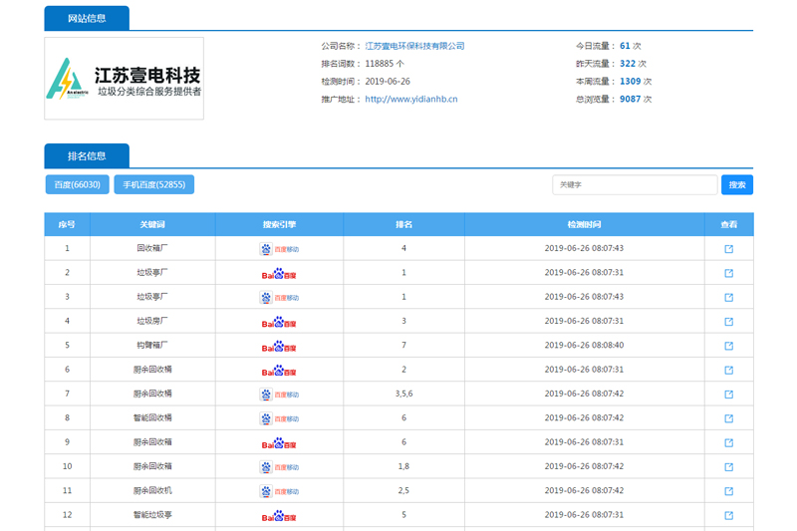Image resolution: width=797 pixels, height=531 pixels.
Task: Click the keyword 垃圾房厂 in row 4
Action: click(152, 321)
